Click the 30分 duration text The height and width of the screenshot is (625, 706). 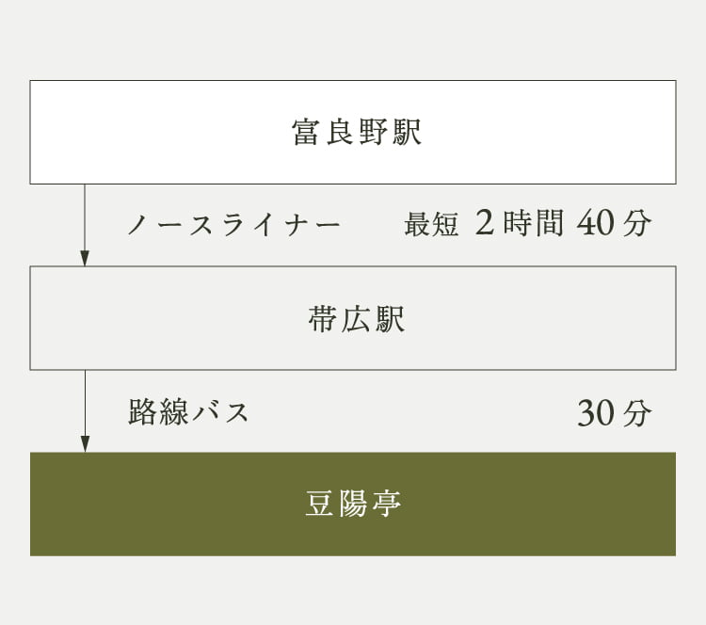click(614, 412)
